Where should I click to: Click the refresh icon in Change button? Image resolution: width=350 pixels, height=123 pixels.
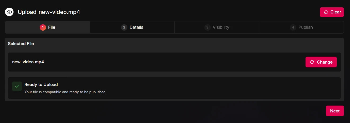click(312, 62)
